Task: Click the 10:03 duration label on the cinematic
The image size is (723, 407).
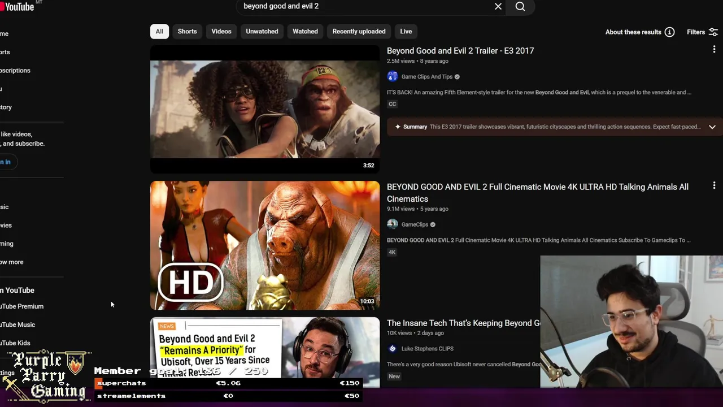Action: 367,301
